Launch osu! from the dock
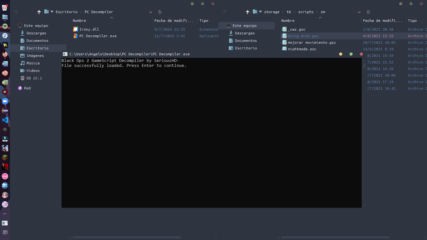 pyautogui.click(x=5, y=176)
